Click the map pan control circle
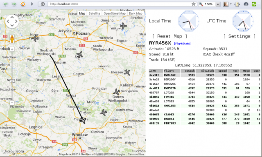262x157 pixels. point(12,22)
